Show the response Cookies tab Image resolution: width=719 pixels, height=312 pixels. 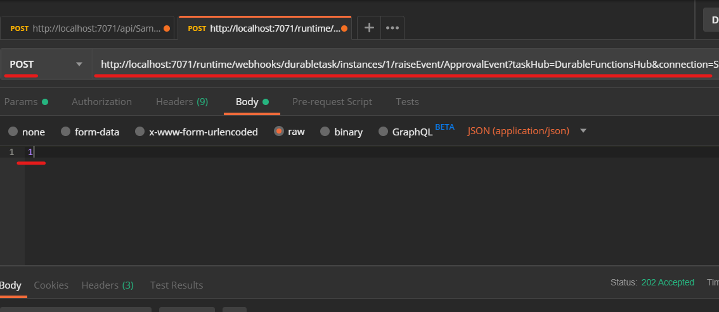pyautogui.click(x=51, y=285)
